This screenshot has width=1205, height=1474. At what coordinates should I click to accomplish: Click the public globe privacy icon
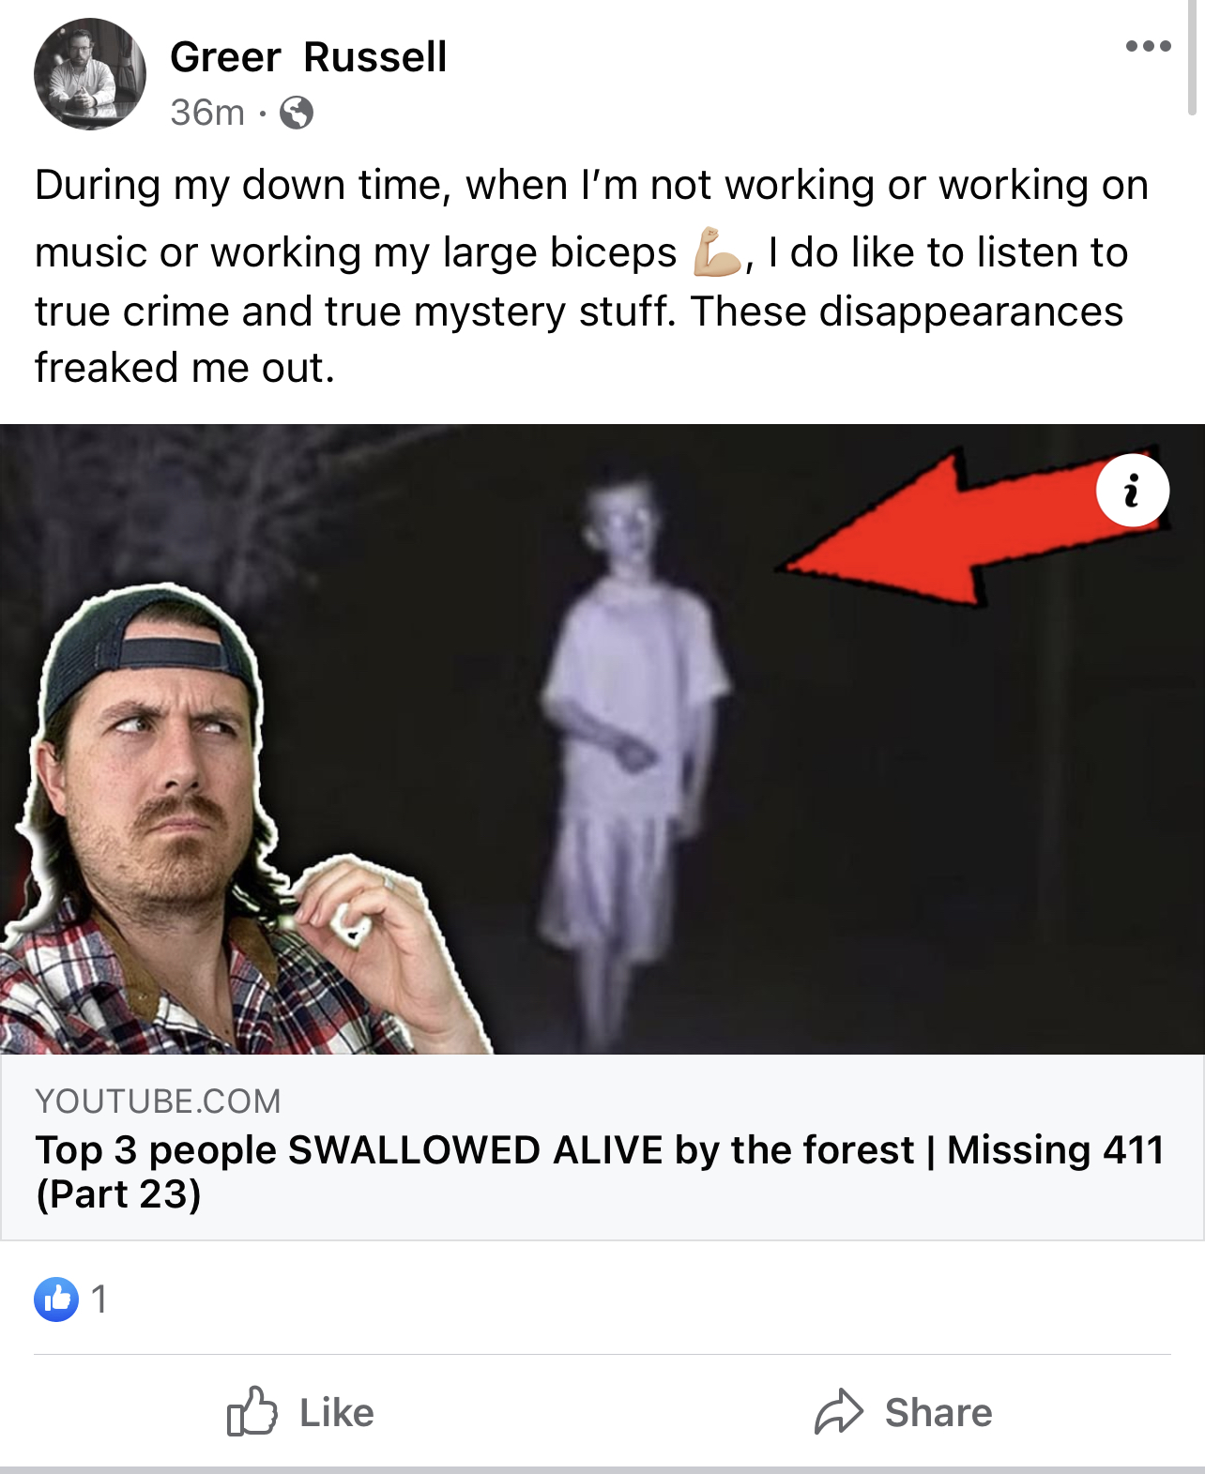(x=297, y=113)
